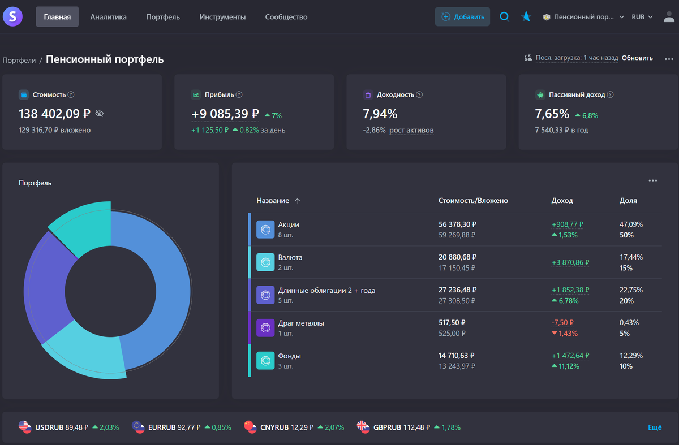Expand the Пенсионный портфель selector dropdown

(583, 17)
